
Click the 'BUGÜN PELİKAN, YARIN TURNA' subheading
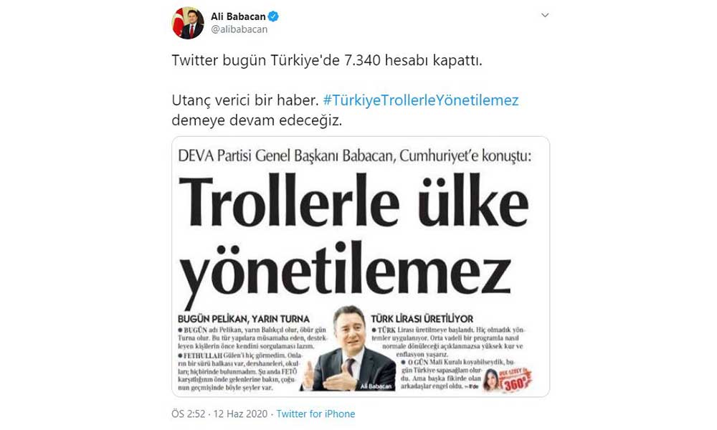pos(244,319)
